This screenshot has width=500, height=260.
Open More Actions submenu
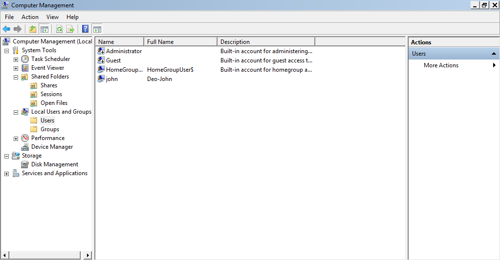coord(454,65)
